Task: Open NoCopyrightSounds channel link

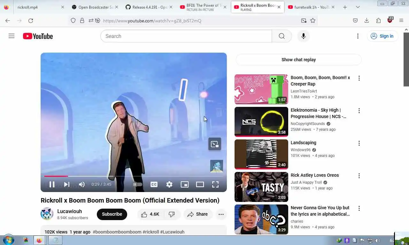Action: pos(308,124)
